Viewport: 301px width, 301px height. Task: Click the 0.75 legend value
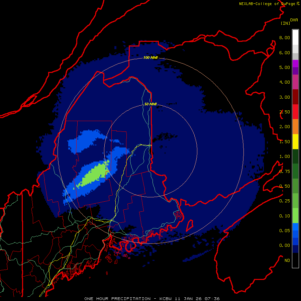click(x=285, y=172)
